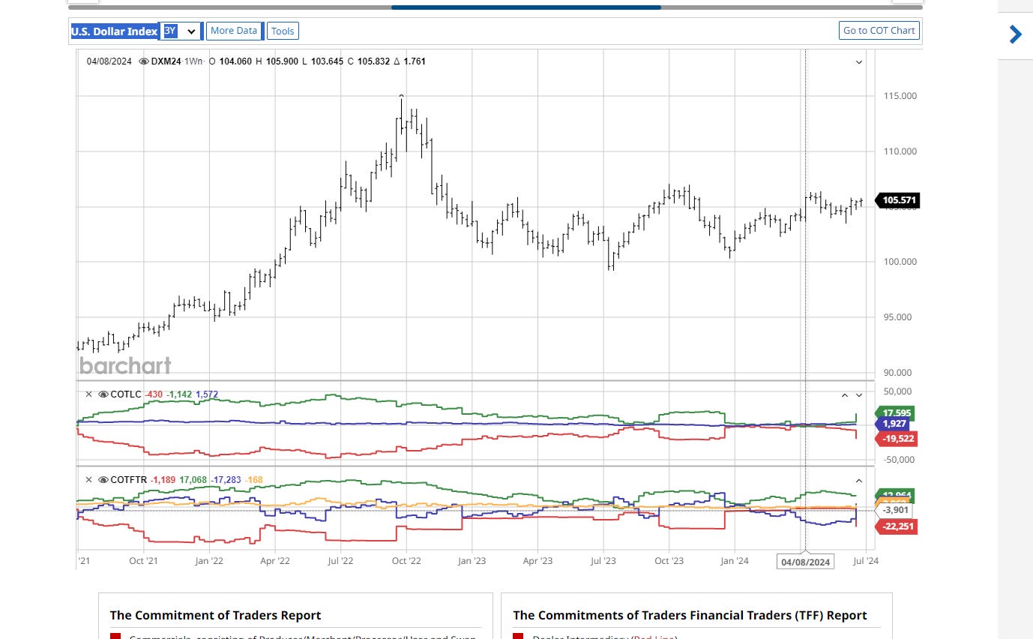Image resolution: width=1033 pixels, height=639 pixels.
Task: Click the COTLC indicator name
Action: tap(126, 394)
